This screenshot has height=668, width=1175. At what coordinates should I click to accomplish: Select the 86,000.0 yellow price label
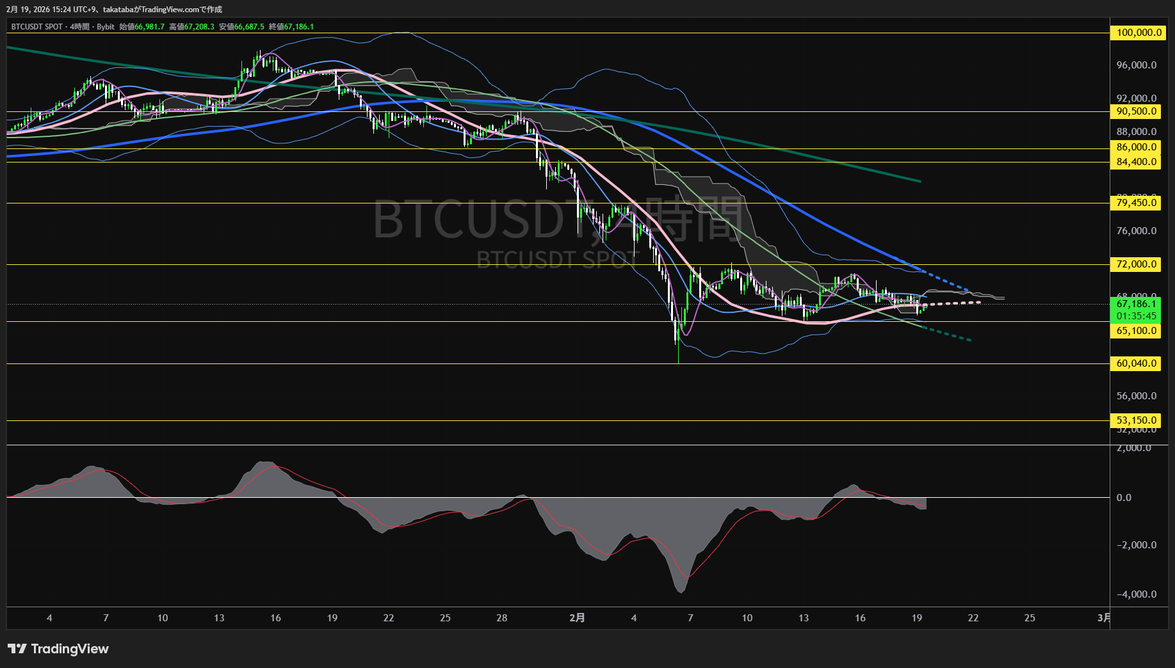(1137, 147)
